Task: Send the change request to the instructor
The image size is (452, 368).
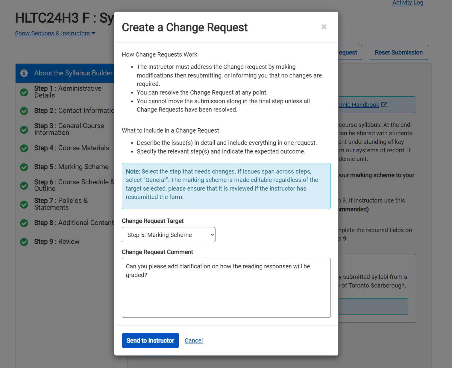Action: pyautogui.click(x=150, y=340)
